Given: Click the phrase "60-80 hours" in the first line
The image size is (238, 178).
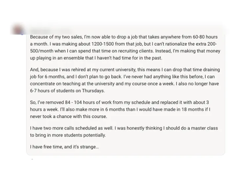Looking at the screenshot, I should pos(205,37).
